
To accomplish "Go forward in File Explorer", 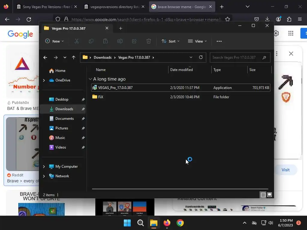I will point(55,57).
